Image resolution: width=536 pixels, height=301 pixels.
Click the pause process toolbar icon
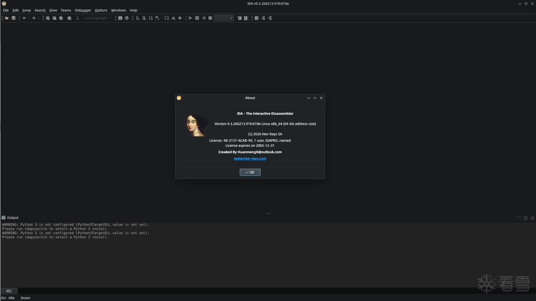point(197,18)
